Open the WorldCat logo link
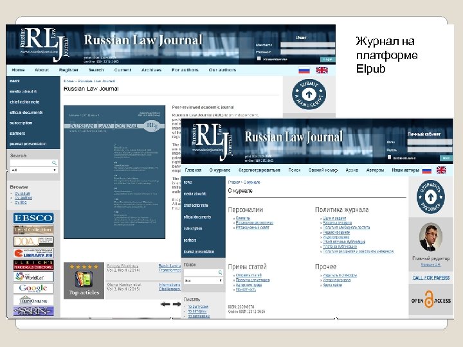Image resolution: width=463 pixels, height=347 pixels. [33, 277]
